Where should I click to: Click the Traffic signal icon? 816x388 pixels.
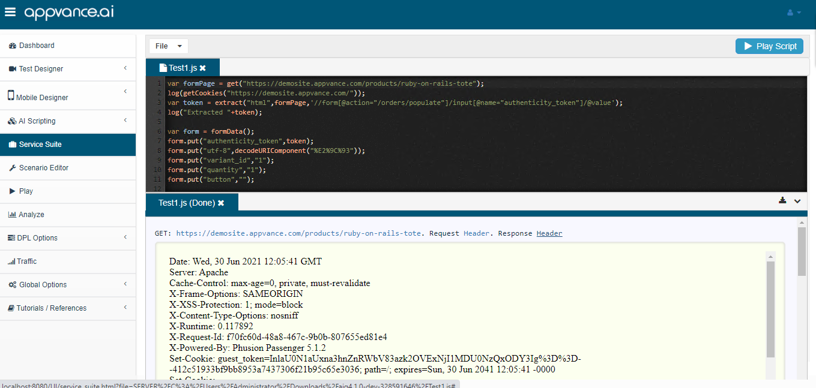11,261
